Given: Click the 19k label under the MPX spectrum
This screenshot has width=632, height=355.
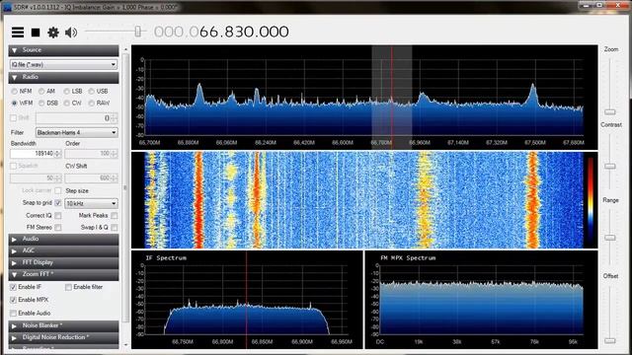Looking at the screenshot, I should click(419, 342).
